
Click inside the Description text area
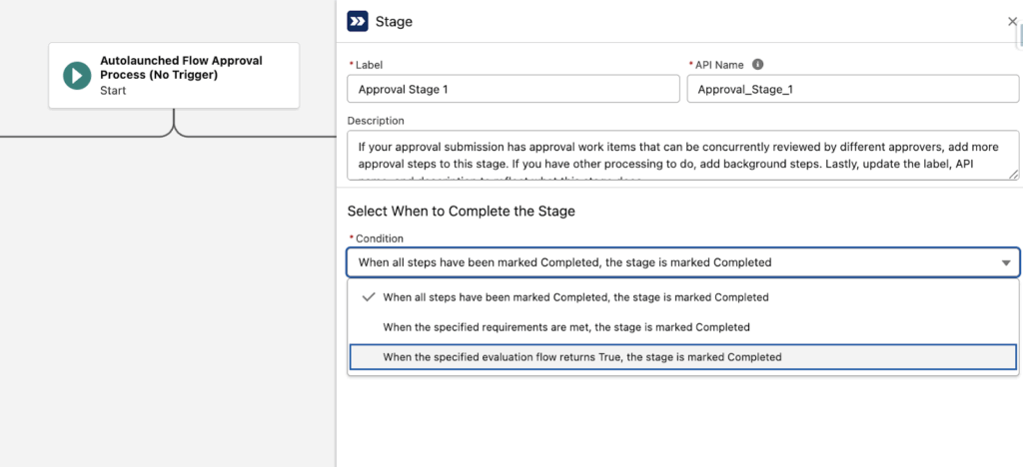[x=683, y=155]
